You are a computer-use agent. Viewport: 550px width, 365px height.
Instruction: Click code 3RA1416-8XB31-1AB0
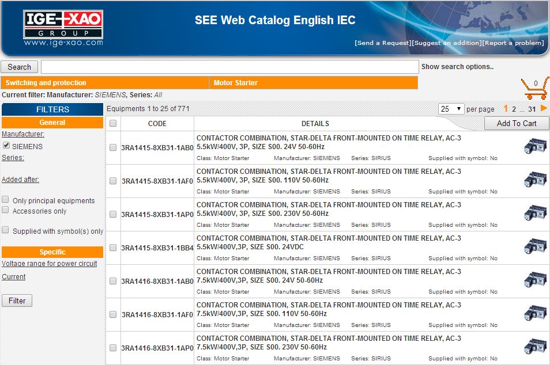pyautogui.click(x=157, y=282)
